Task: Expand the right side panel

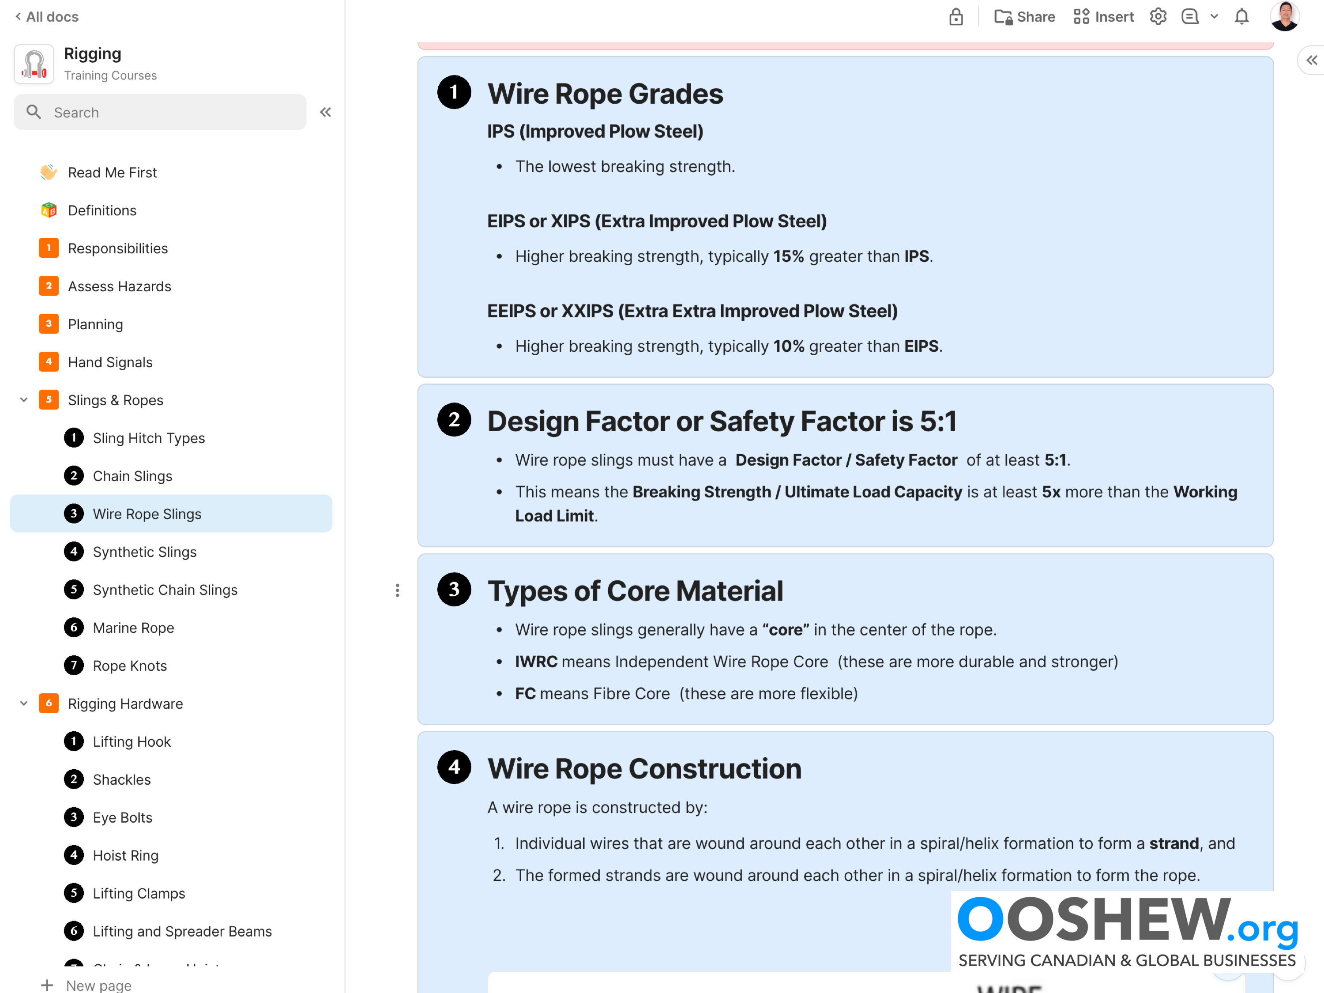Action: (1311, 60)
